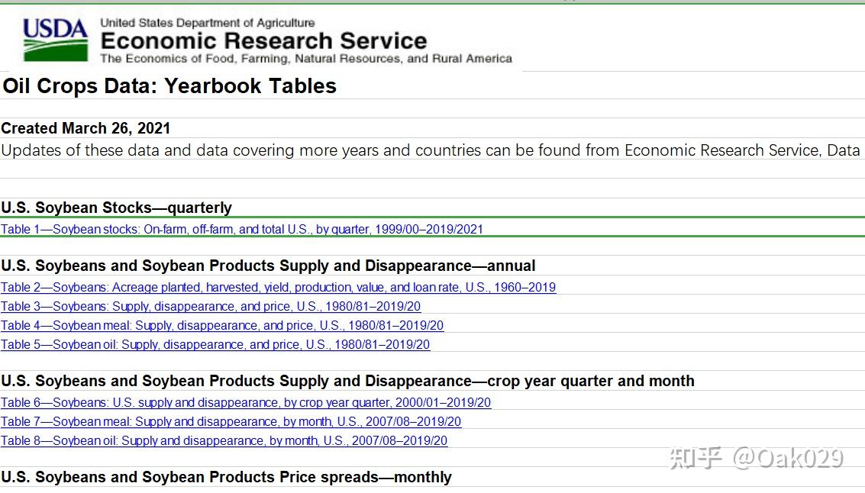
Task: Select the 'Updates of these data' description cell
Action: (x=431, y=150)
